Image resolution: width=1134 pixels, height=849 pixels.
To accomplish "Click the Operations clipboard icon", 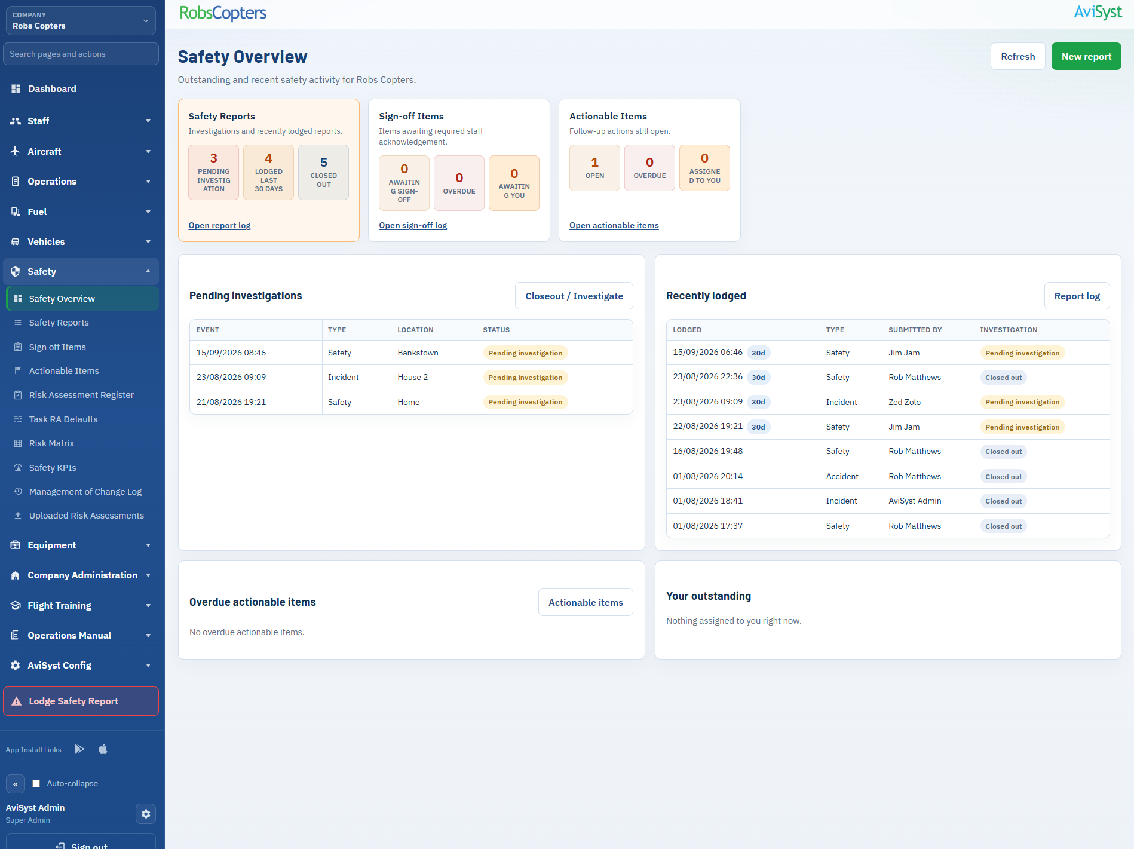I will [x=16, y=181].
